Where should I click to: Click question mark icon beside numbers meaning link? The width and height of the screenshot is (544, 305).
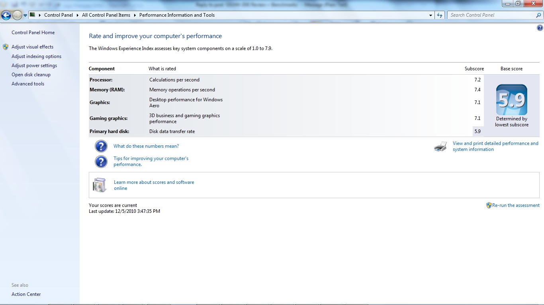tap(101, 146)
